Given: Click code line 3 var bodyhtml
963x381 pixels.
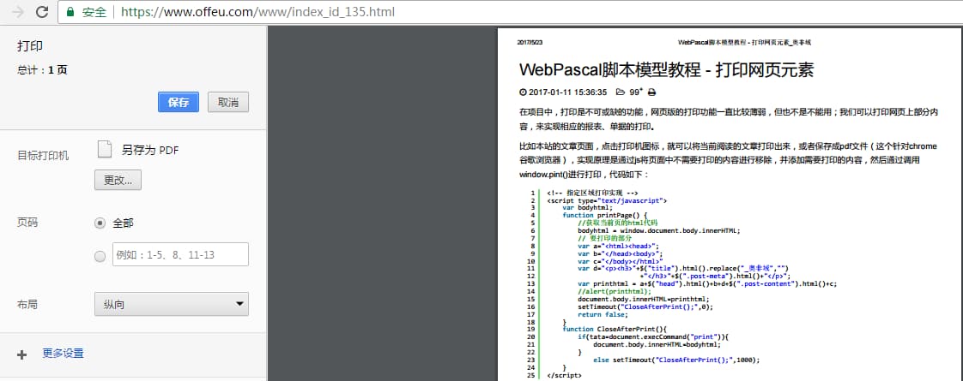Looking at the screenshot, I should click(x=588, y=208).
